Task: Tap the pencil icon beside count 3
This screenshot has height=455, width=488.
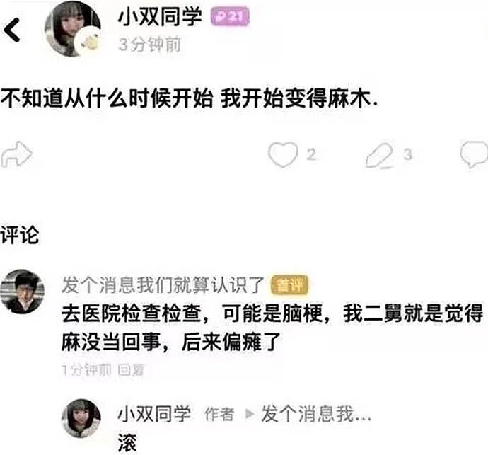Action: 379,155
